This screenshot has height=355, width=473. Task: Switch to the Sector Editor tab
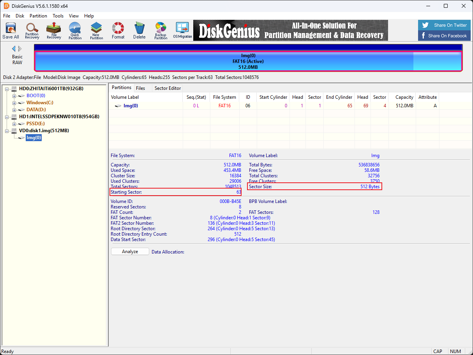click(x=168, y=88)
